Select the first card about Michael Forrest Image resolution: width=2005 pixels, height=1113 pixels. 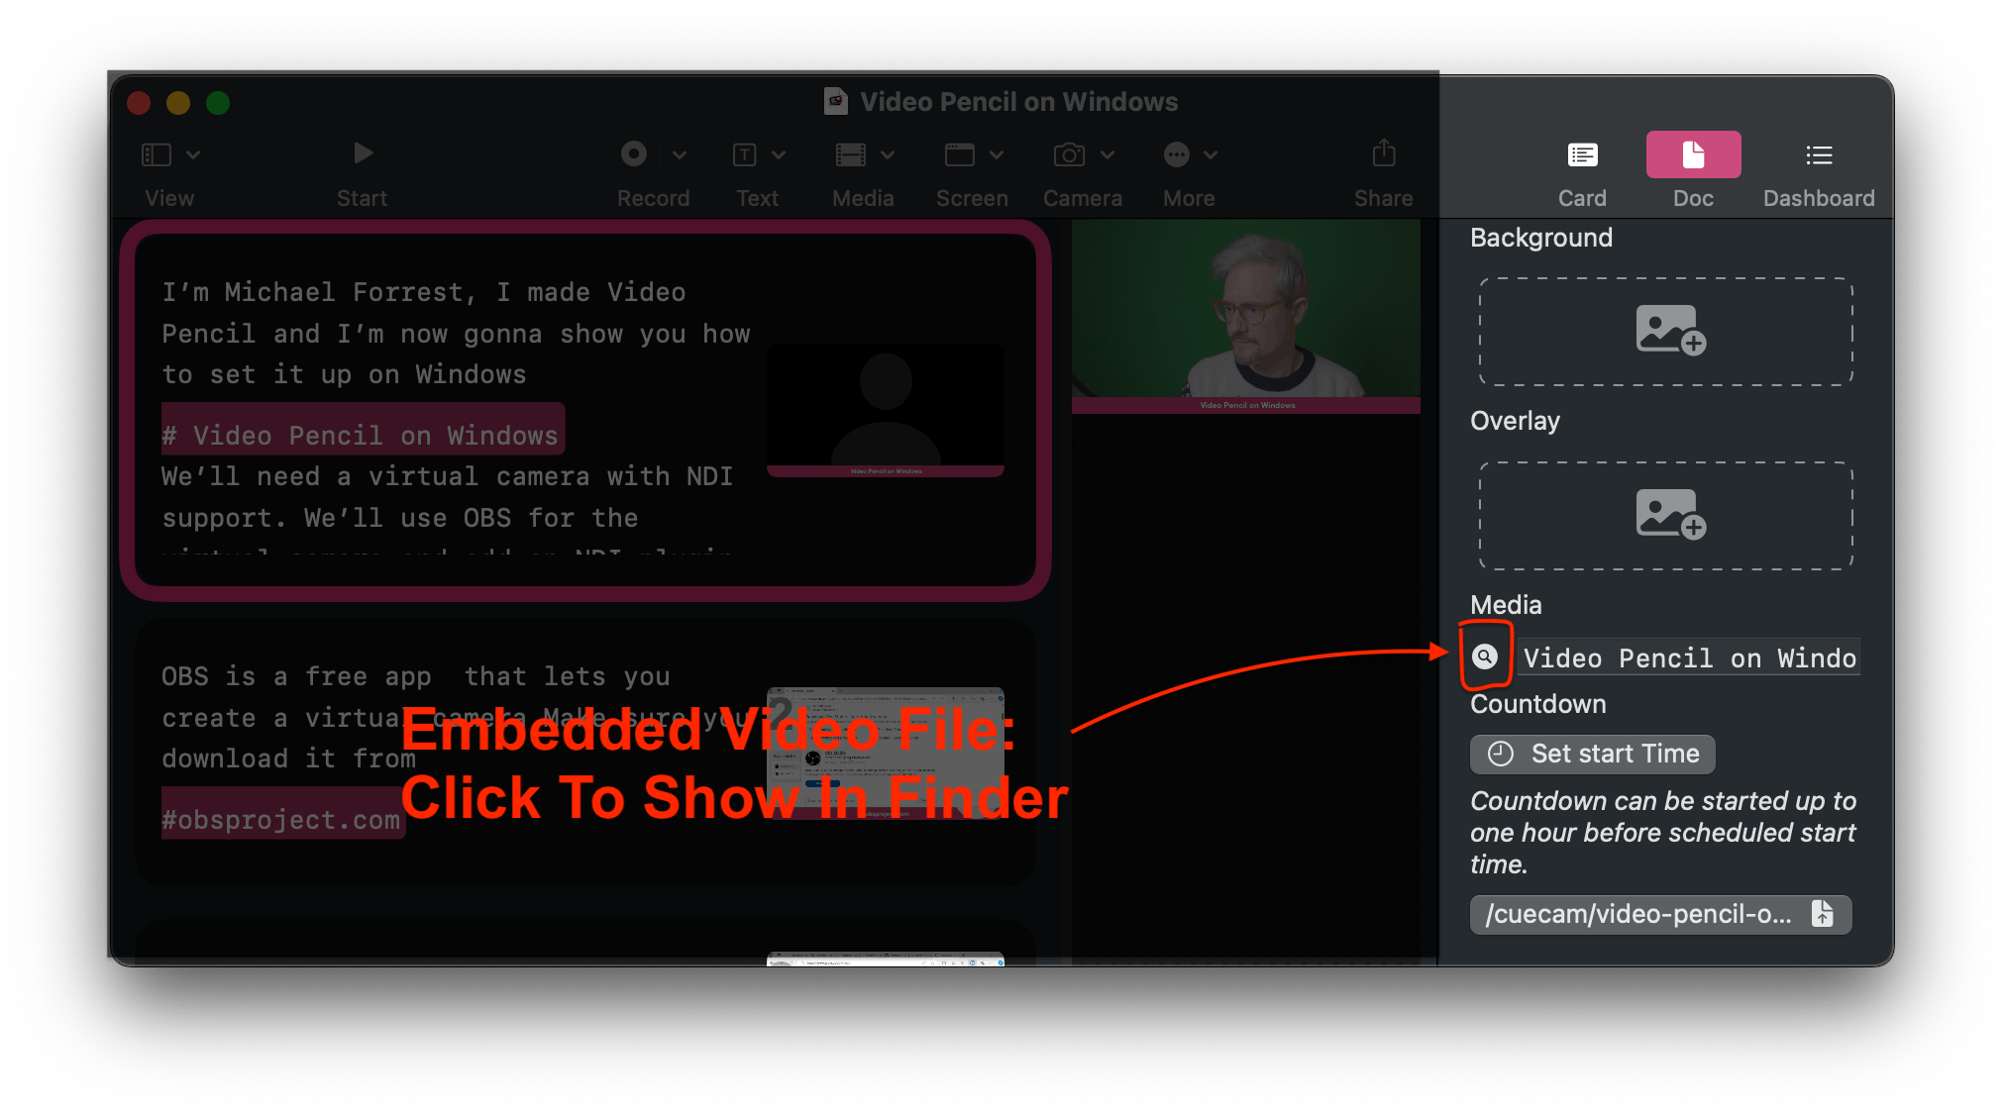point(585,410)
